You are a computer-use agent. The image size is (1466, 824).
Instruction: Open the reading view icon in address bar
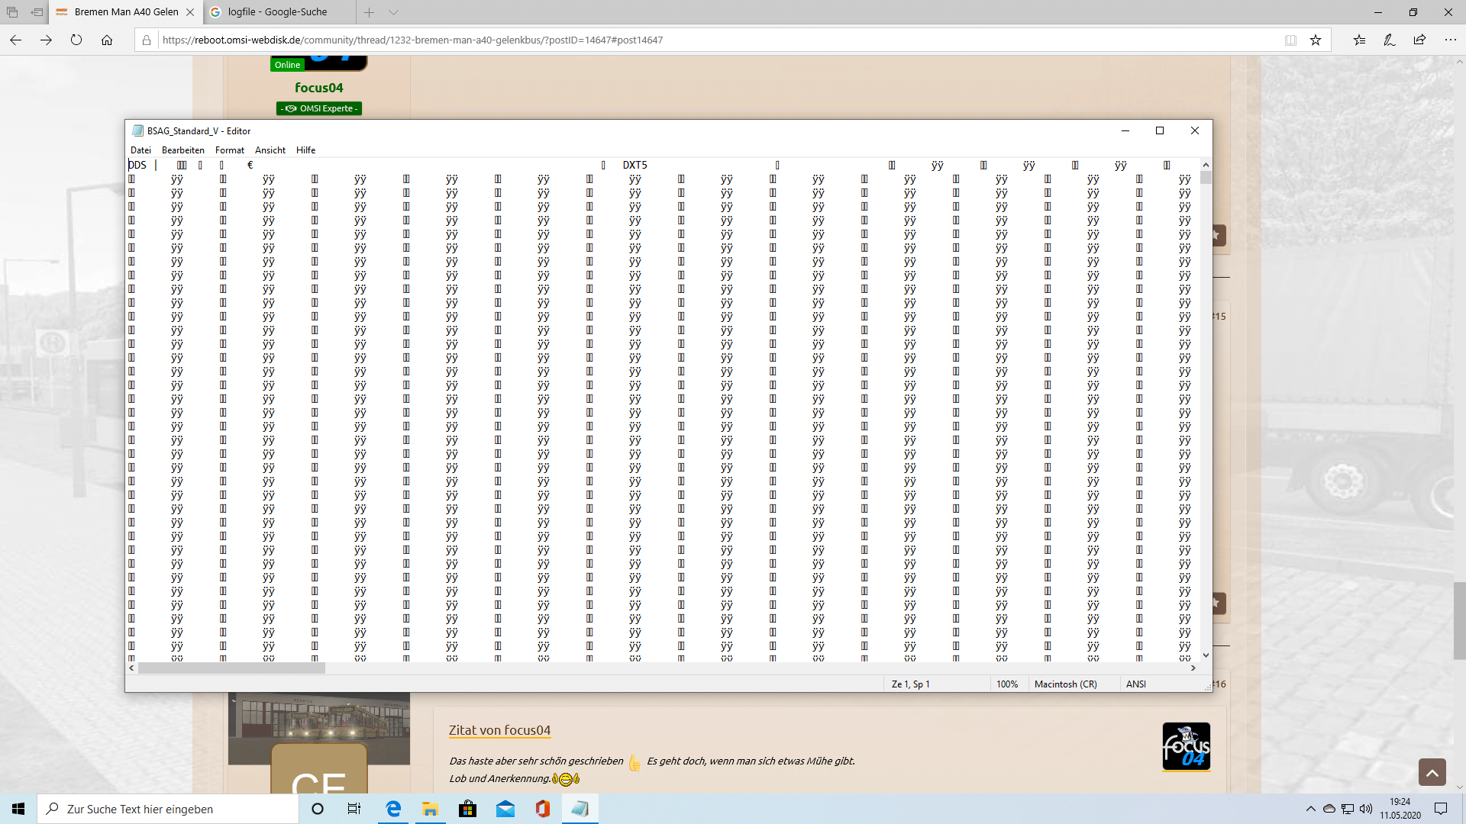click(x=1290, y=40)
